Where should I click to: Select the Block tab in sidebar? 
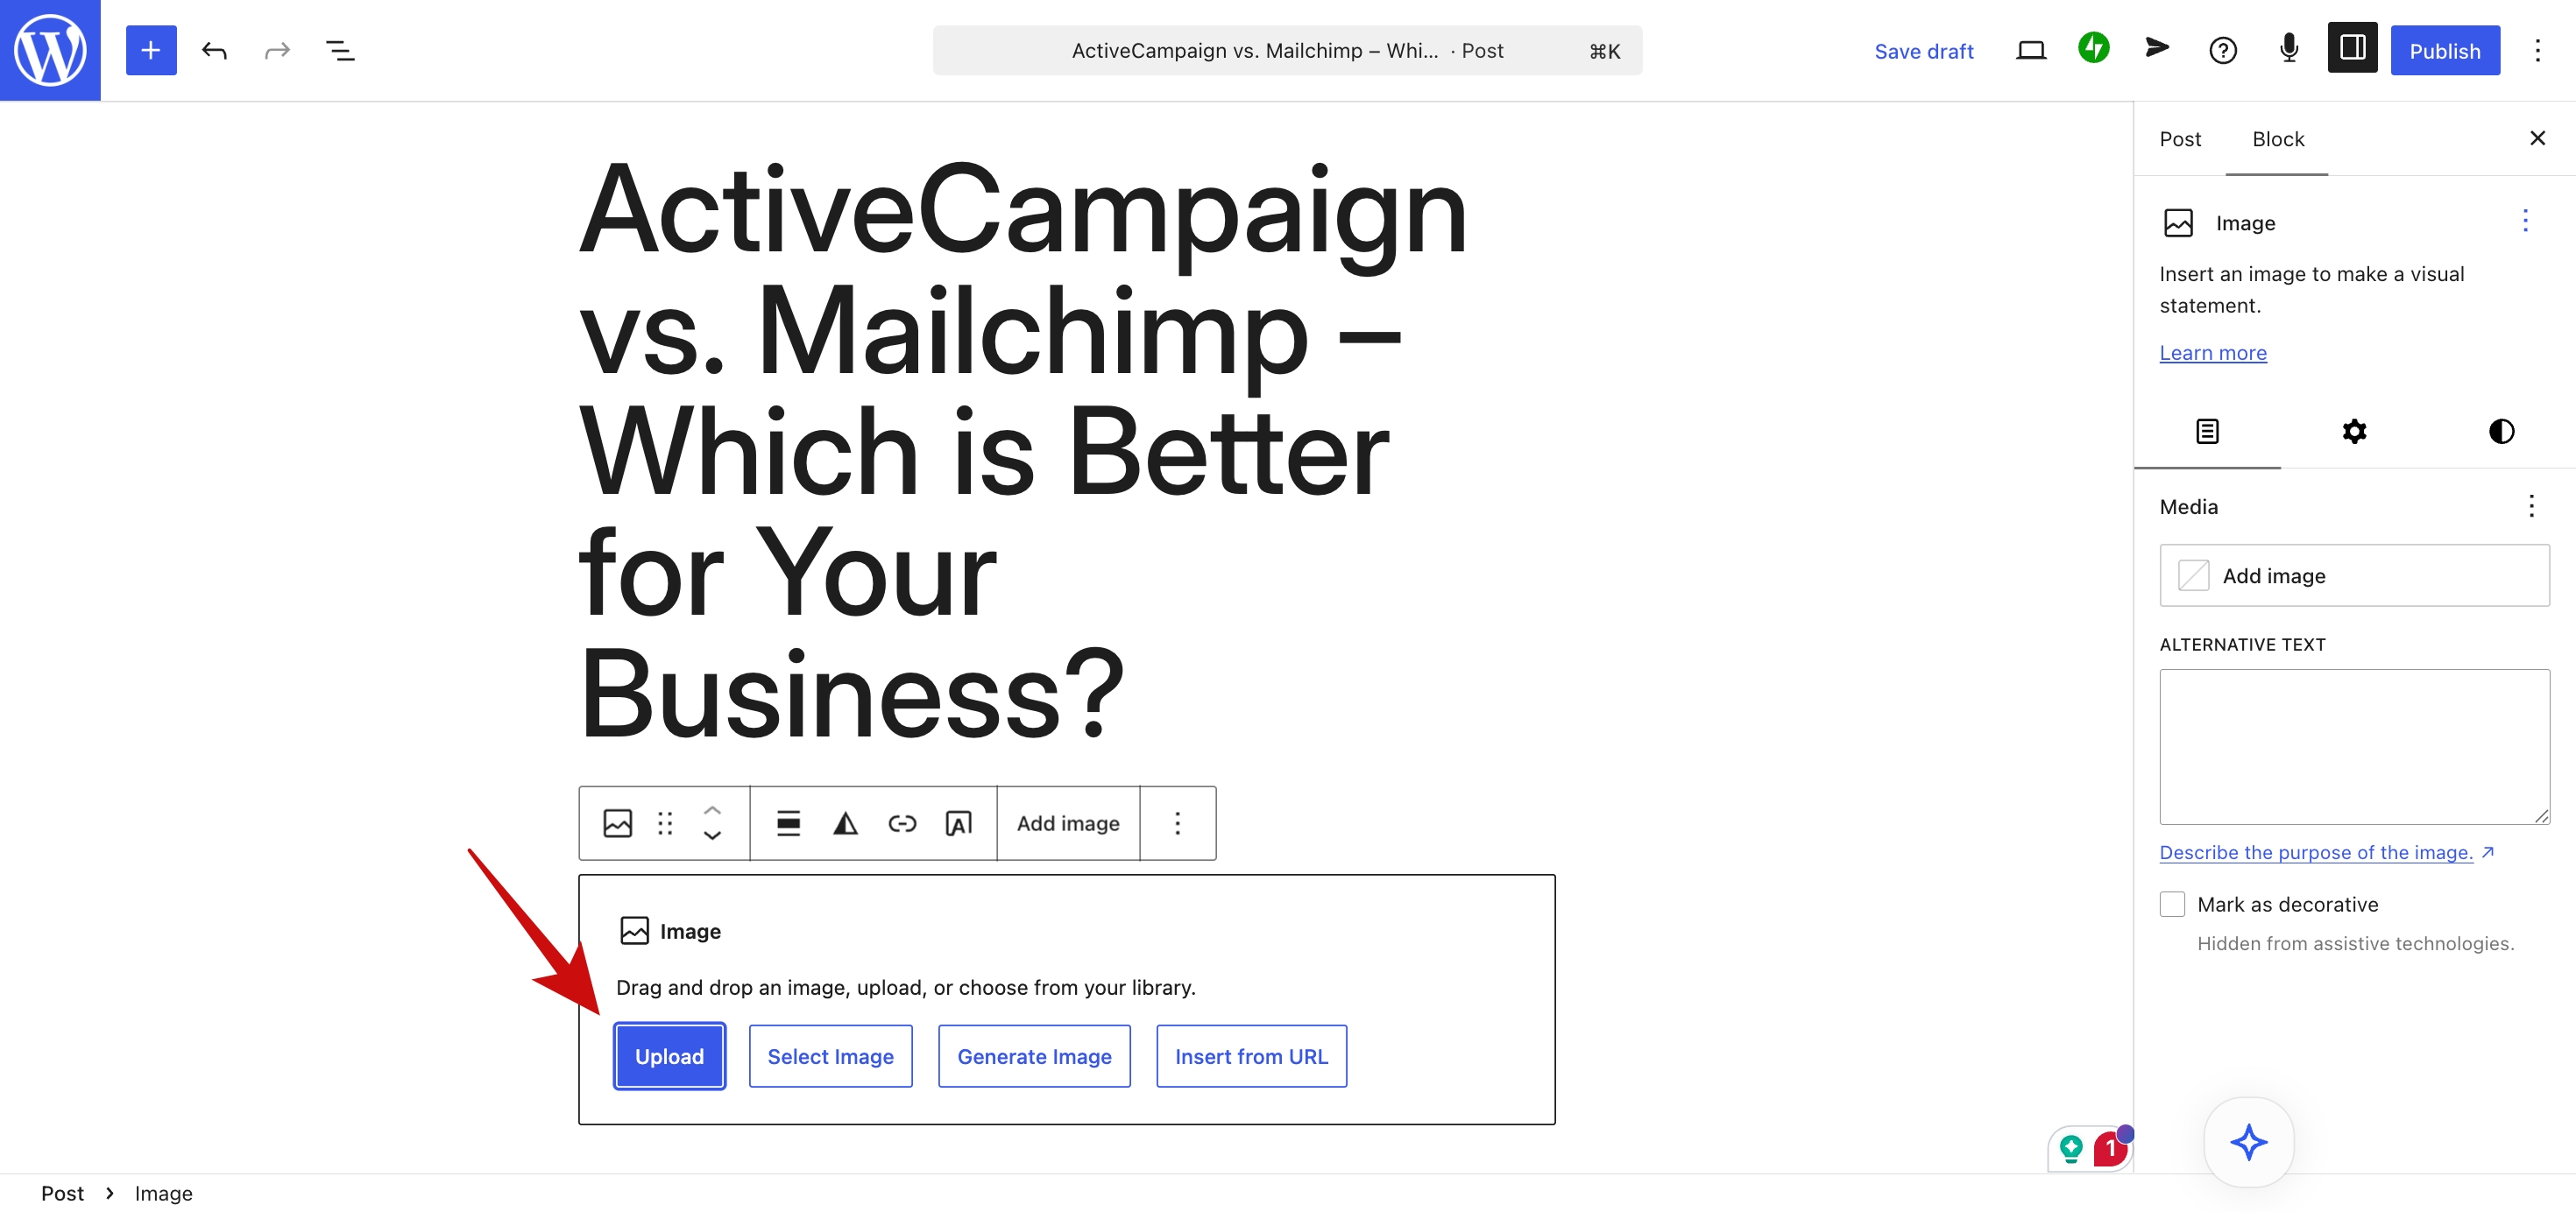[x=2277, y=139]
